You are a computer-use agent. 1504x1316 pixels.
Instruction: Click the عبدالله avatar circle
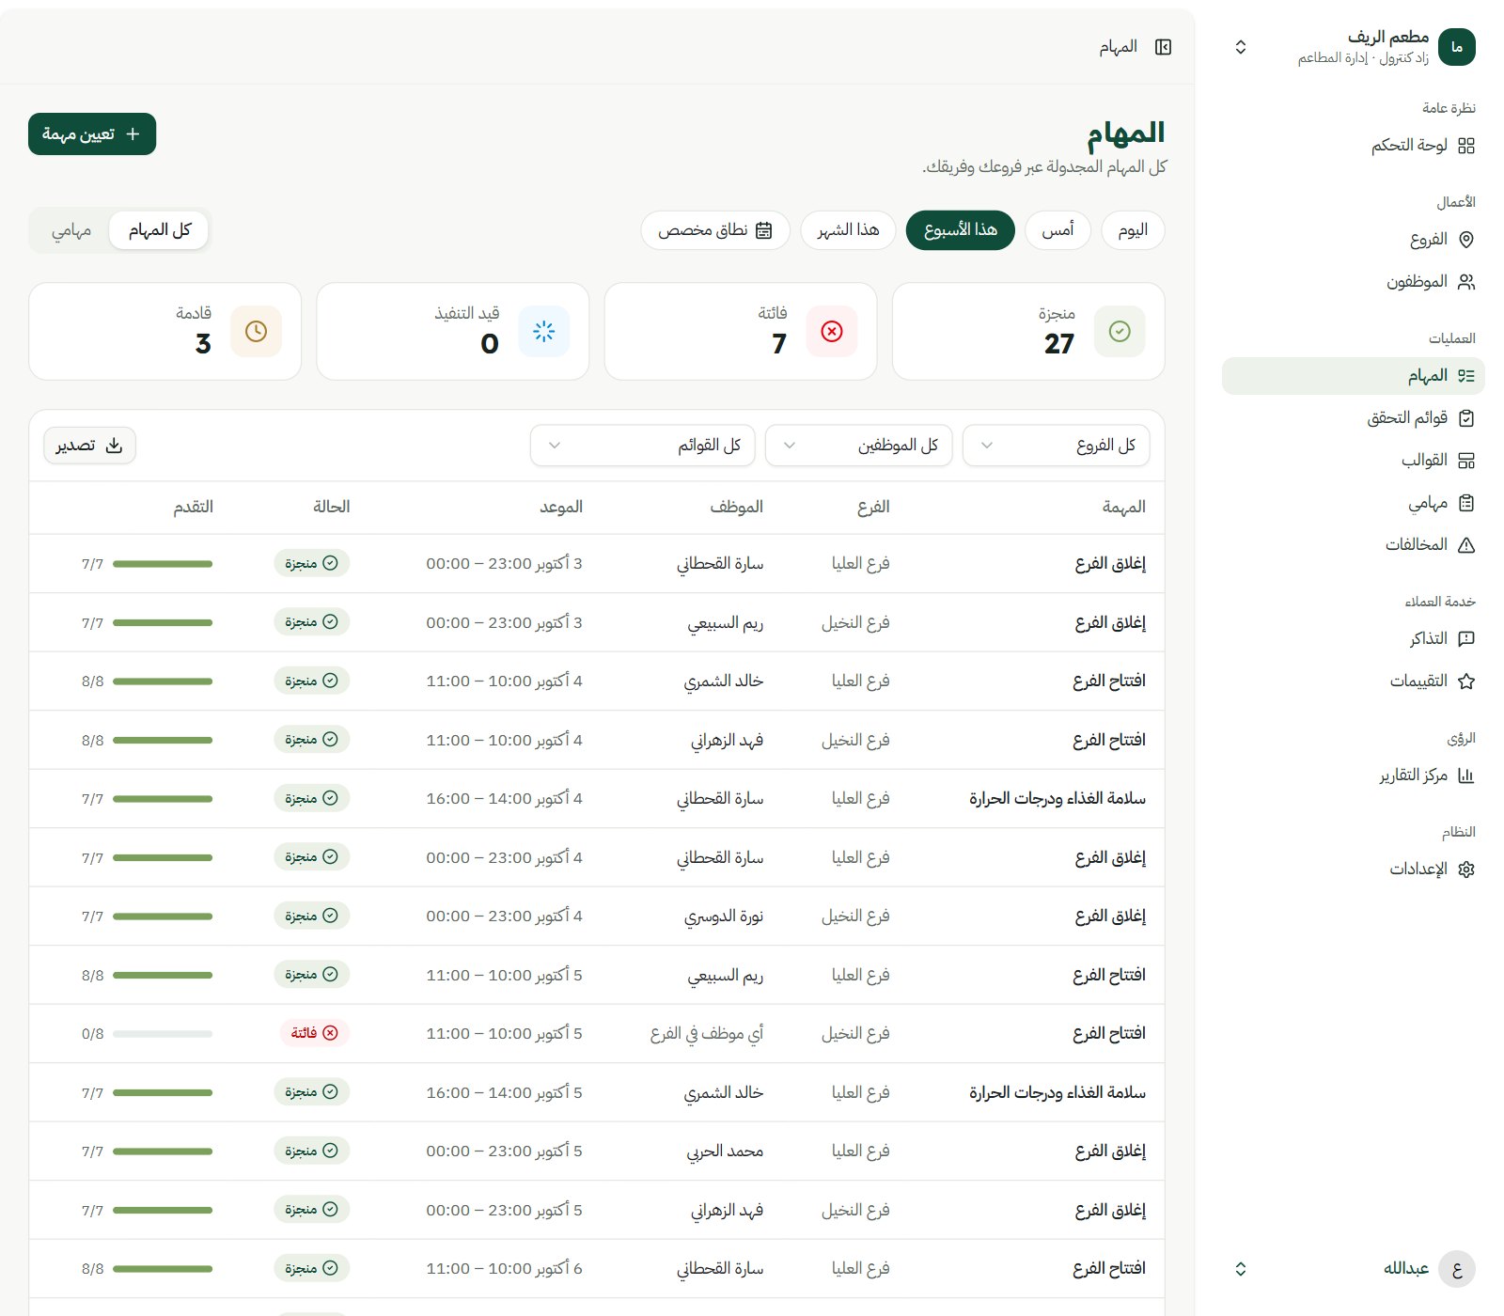(x=1457, y=1269)
